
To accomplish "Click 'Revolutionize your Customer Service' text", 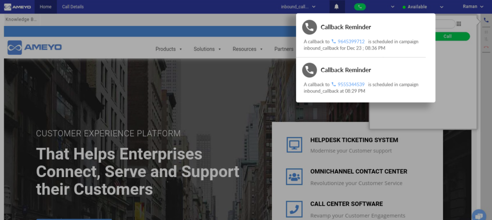I will 356,183.
